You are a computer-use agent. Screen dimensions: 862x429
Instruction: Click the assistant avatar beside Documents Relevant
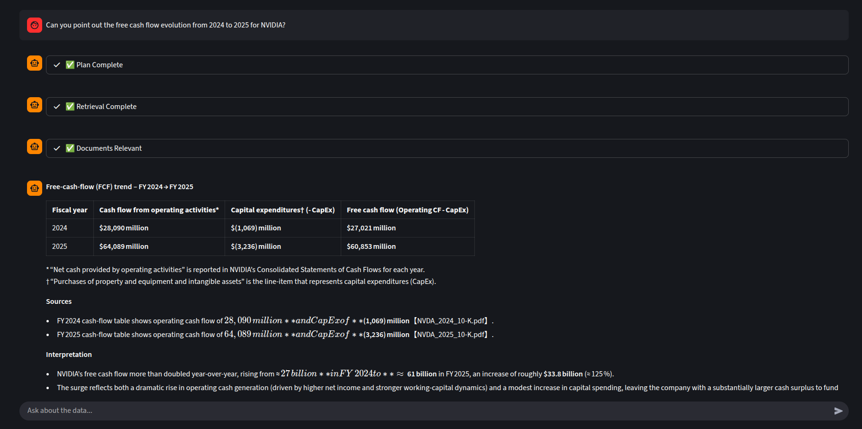(35, 146)
